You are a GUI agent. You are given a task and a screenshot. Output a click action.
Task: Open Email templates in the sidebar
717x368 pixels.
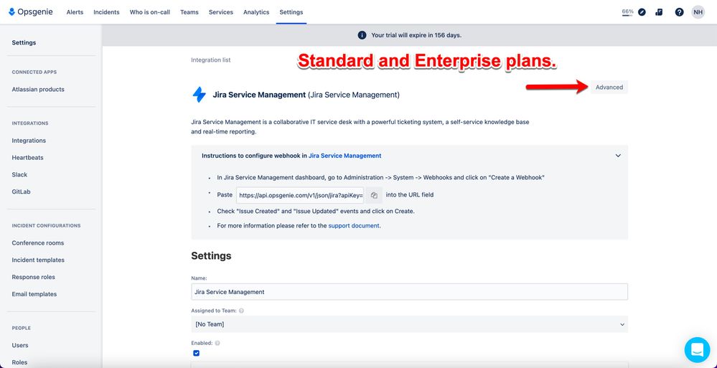tap(34, 294)
